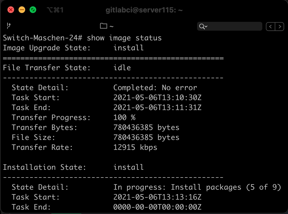
Task: Click the "Install packages (5 of 9)" text
Action: 226,187
